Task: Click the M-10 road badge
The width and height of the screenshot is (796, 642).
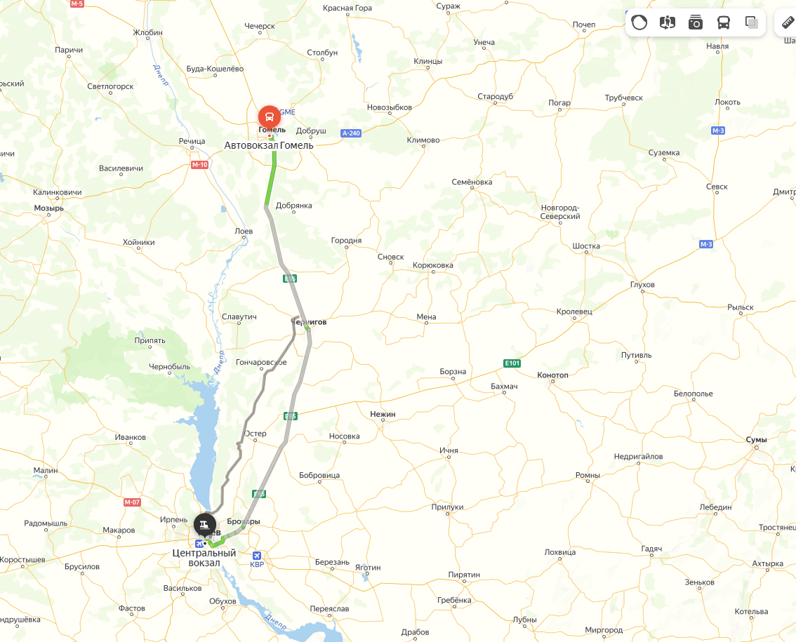Action: pos(199,164)
